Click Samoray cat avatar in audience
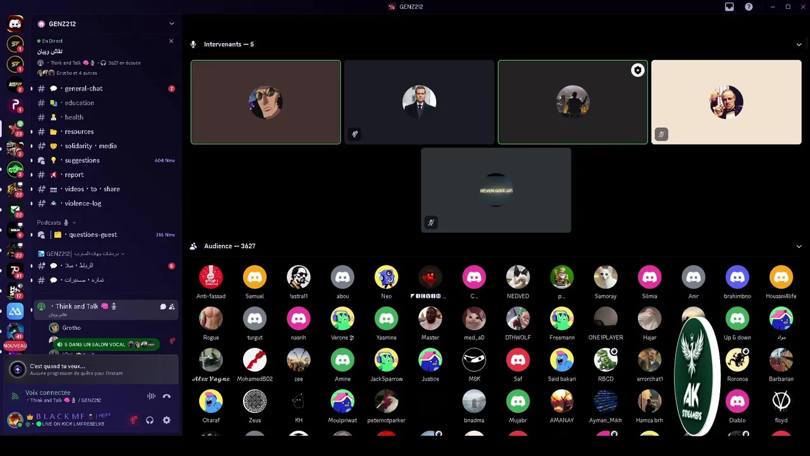Viewport: 810px width, 456px height. pyautogui.click(x=606, y=277)
